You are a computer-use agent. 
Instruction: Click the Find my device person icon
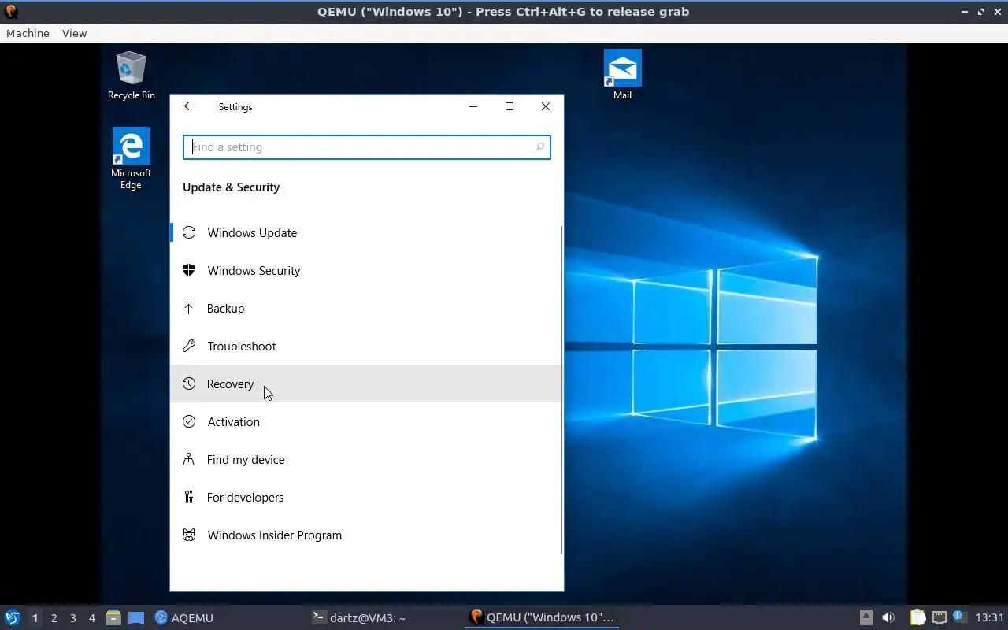(x=189, y=459)
